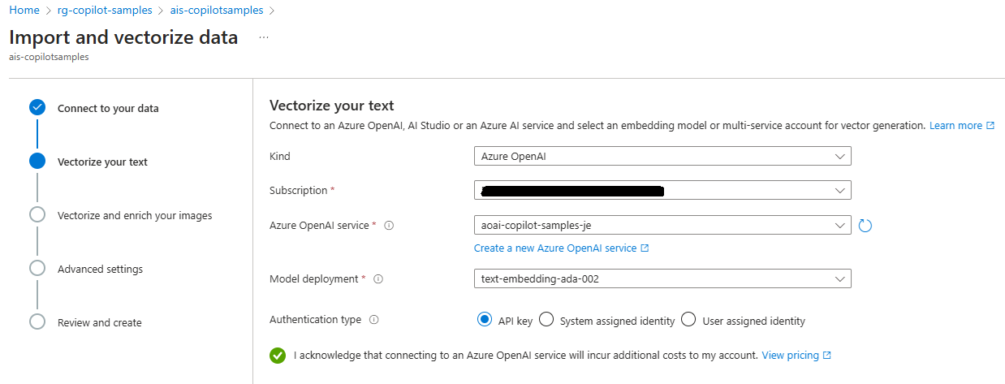Expand the Subscription dropdown
Viewport: 1005px width, 384px height.
pyautogui.click(x=662, y=191)
